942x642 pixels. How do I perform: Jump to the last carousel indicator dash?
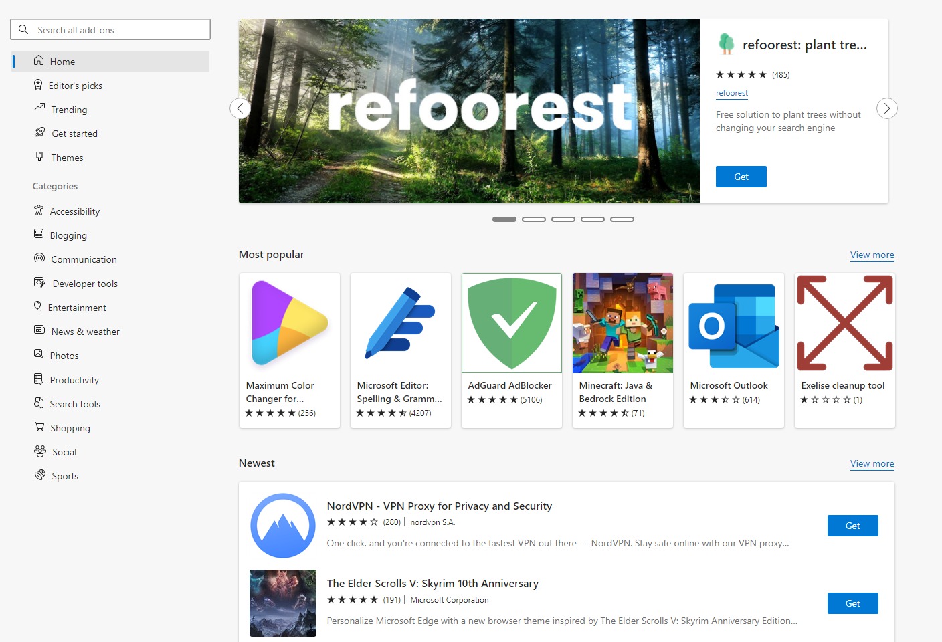[x=622, y=219]
